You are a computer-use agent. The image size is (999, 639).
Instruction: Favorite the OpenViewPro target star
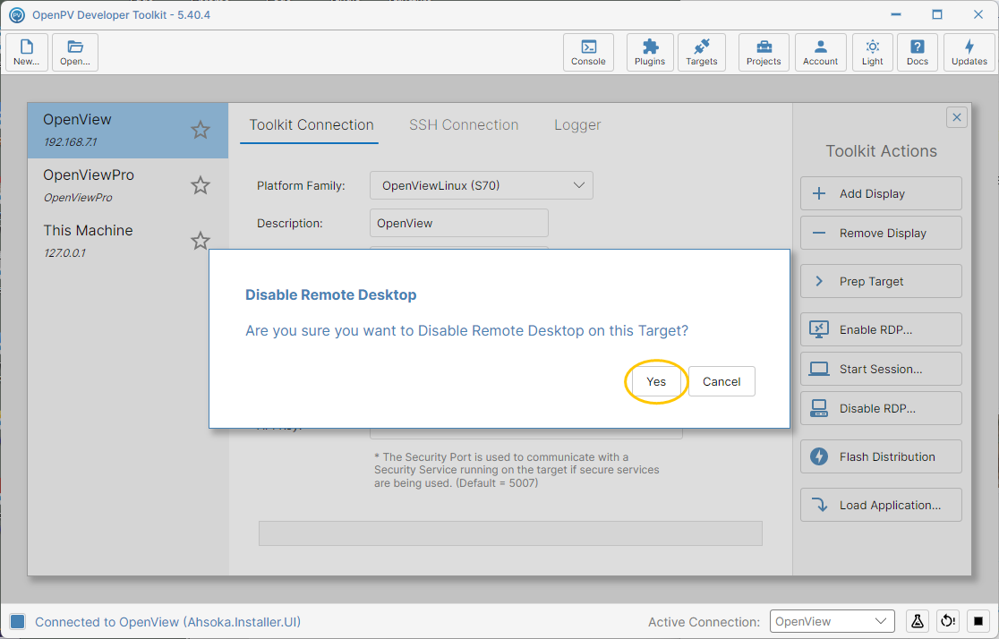(x=200, y=185)
